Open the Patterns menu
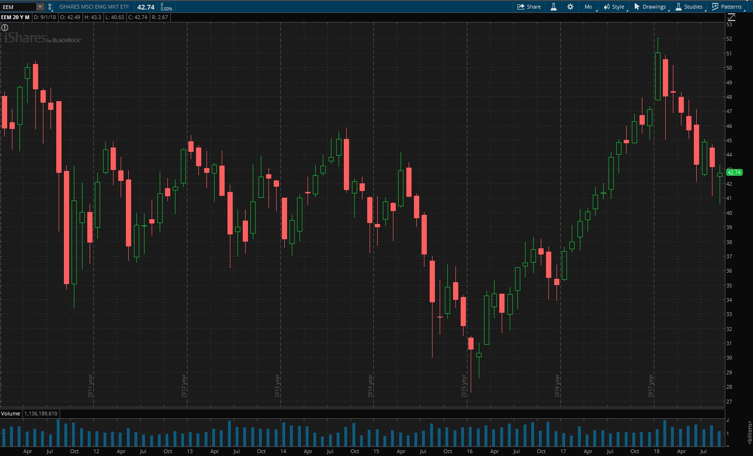The height and width of the screenshot is (456, 753). pos(727,7)
